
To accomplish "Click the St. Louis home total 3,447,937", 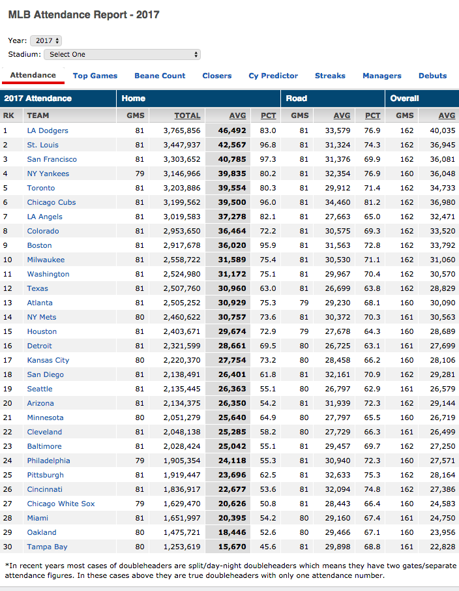I will click(182, 145).
